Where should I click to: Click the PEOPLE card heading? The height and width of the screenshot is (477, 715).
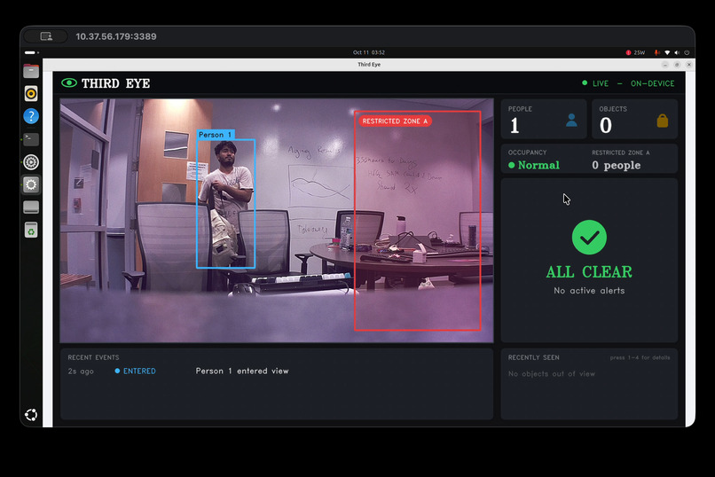[521, 109]
